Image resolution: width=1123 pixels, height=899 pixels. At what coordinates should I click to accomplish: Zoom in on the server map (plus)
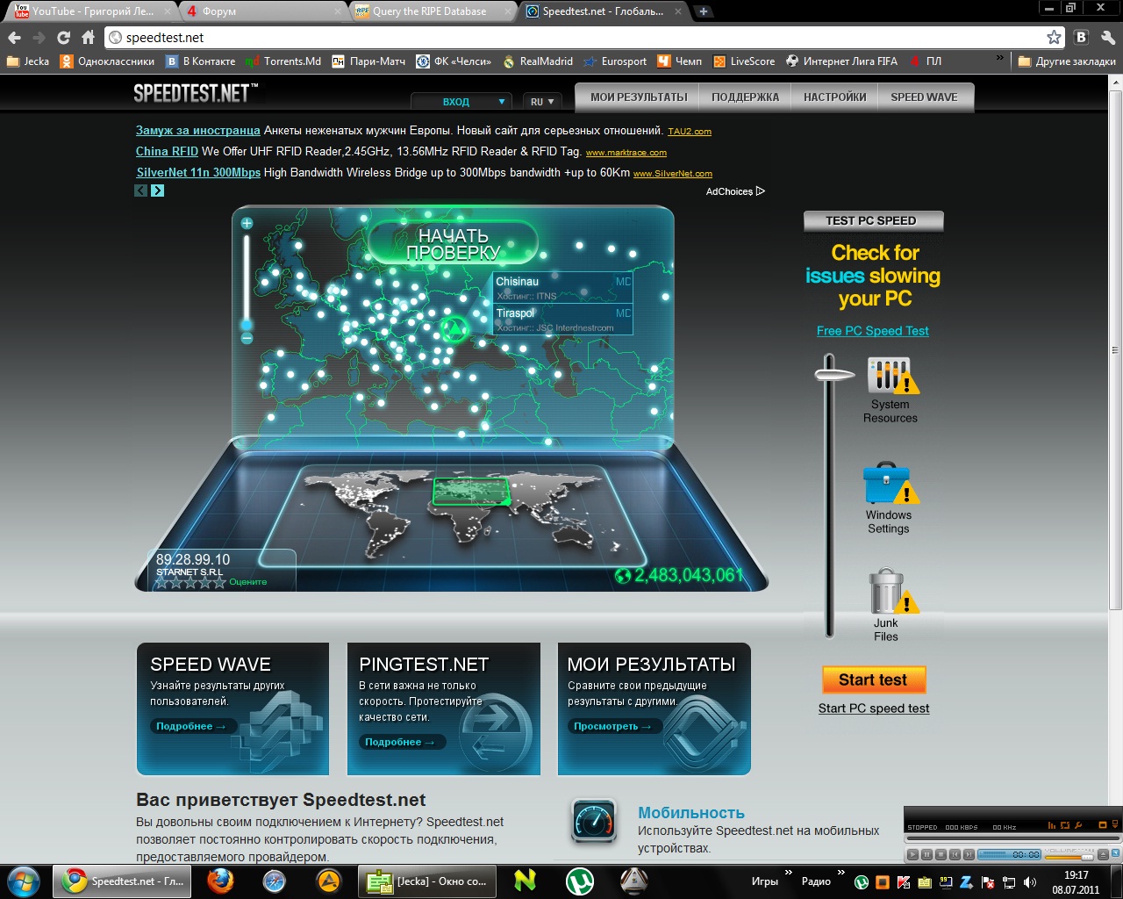click(x=247, y=223)
